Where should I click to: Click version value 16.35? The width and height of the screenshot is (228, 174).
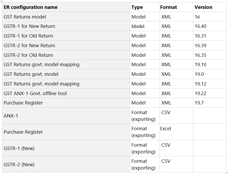click(200, 55)
